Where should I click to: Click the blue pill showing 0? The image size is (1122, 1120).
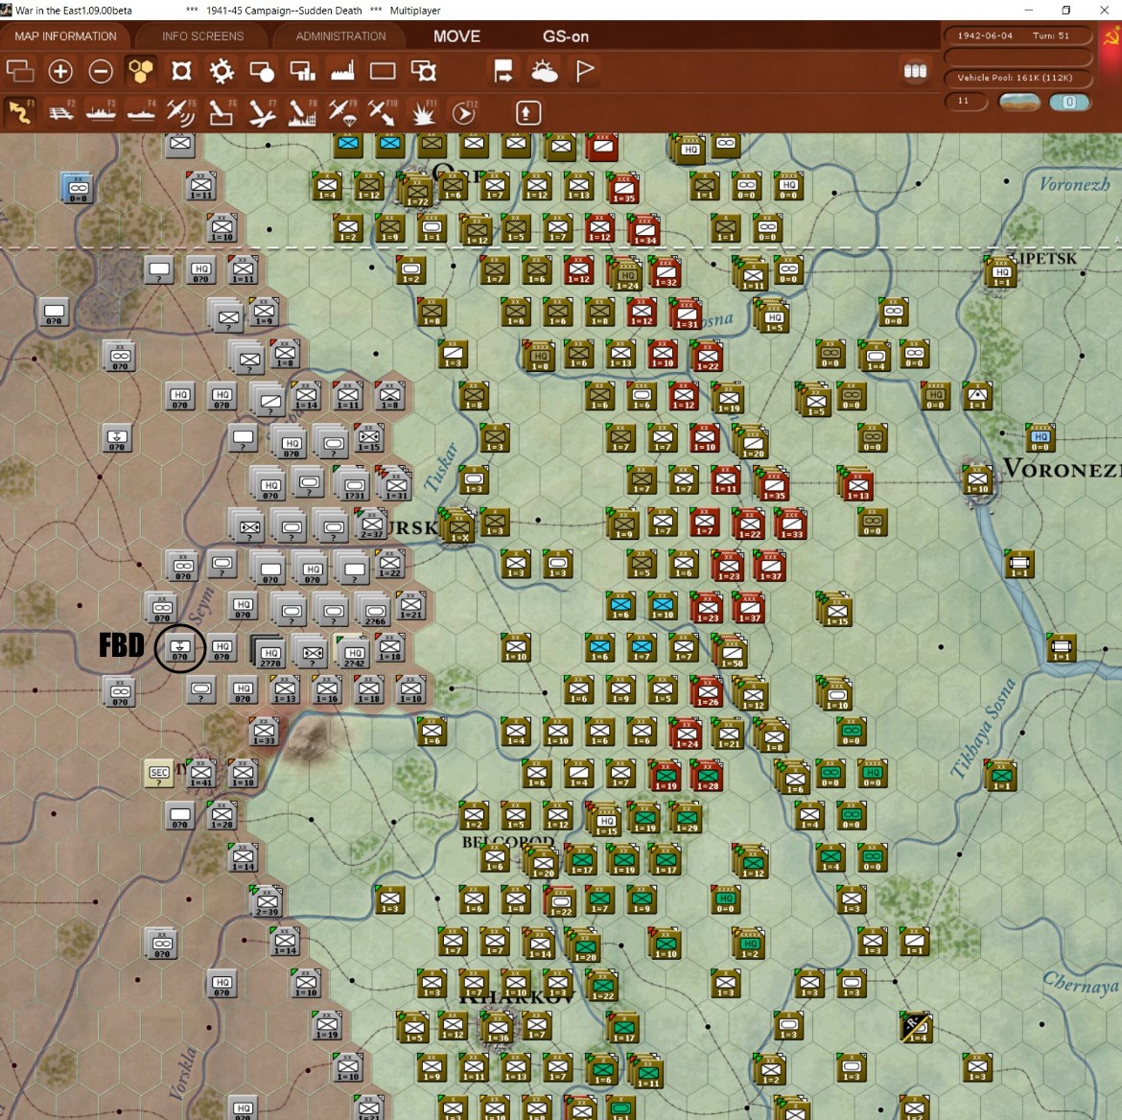(1070, 102)
